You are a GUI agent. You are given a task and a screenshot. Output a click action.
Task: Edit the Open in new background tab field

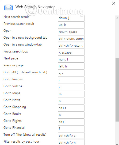click(71, 39)
